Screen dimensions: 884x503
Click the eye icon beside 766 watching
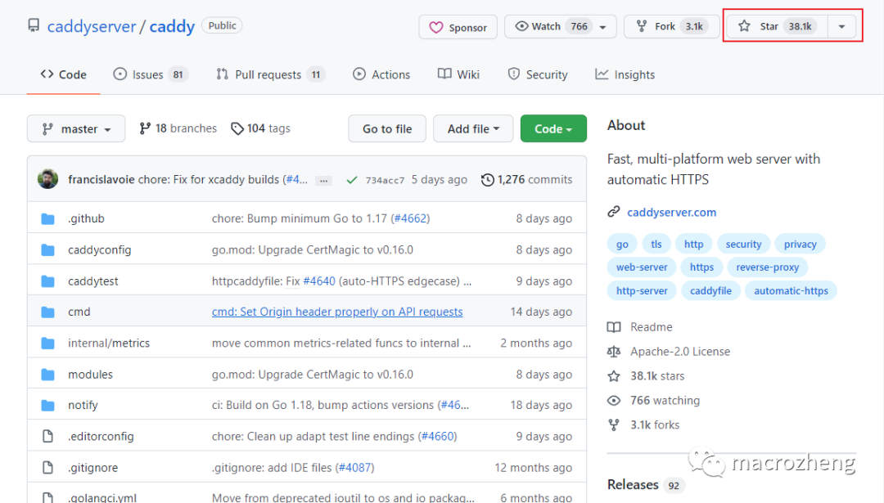click(615, 400)
